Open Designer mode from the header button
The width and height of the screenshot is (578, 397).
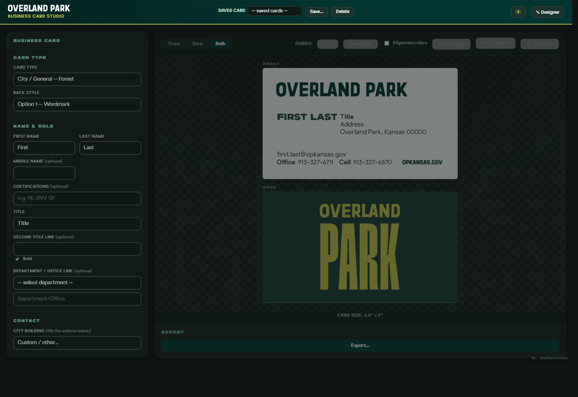[x=547, y=12]
